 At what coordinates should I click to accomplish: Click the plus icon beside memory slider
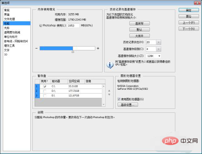click(98, 48)
